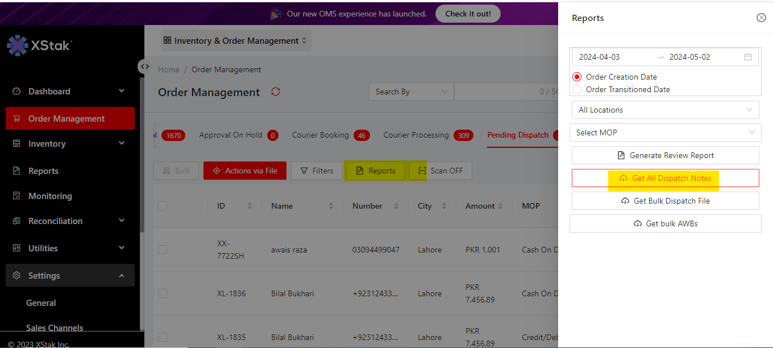773x348 pixels.
Task: Open the date range calendar icon
Action: click(x=748, y=57)
